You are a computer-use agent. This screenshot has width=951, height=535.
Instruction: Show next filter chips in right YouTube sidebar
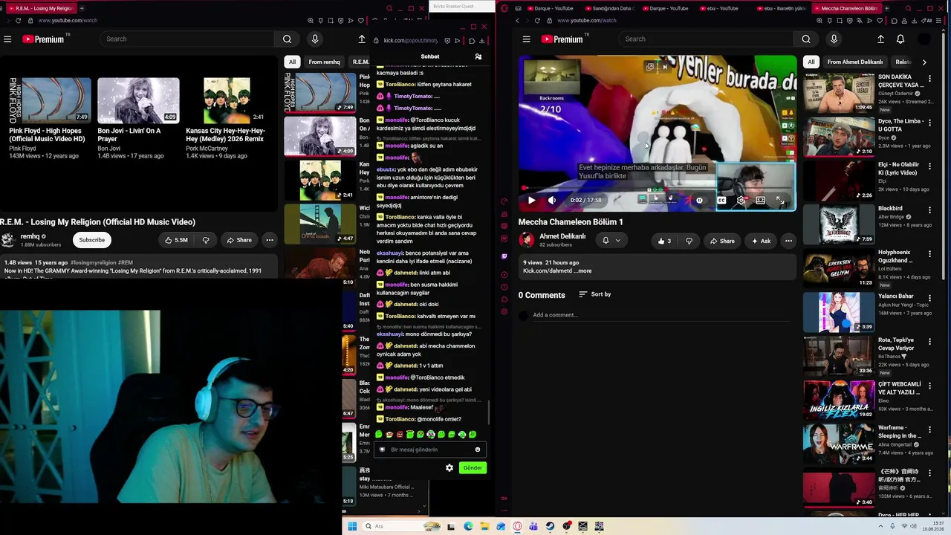[924, 62]
